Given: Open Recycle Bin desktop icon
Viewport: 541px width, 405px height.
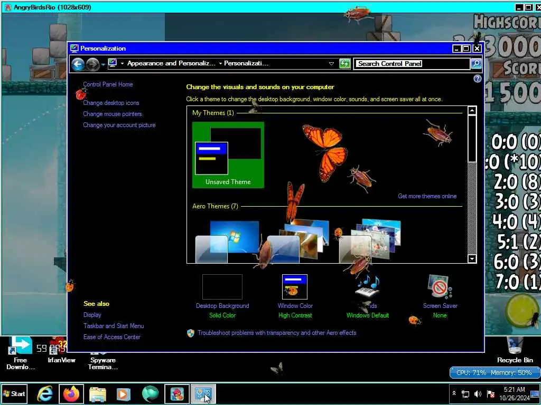Looking at the screenshot, I should pos(515,350).
